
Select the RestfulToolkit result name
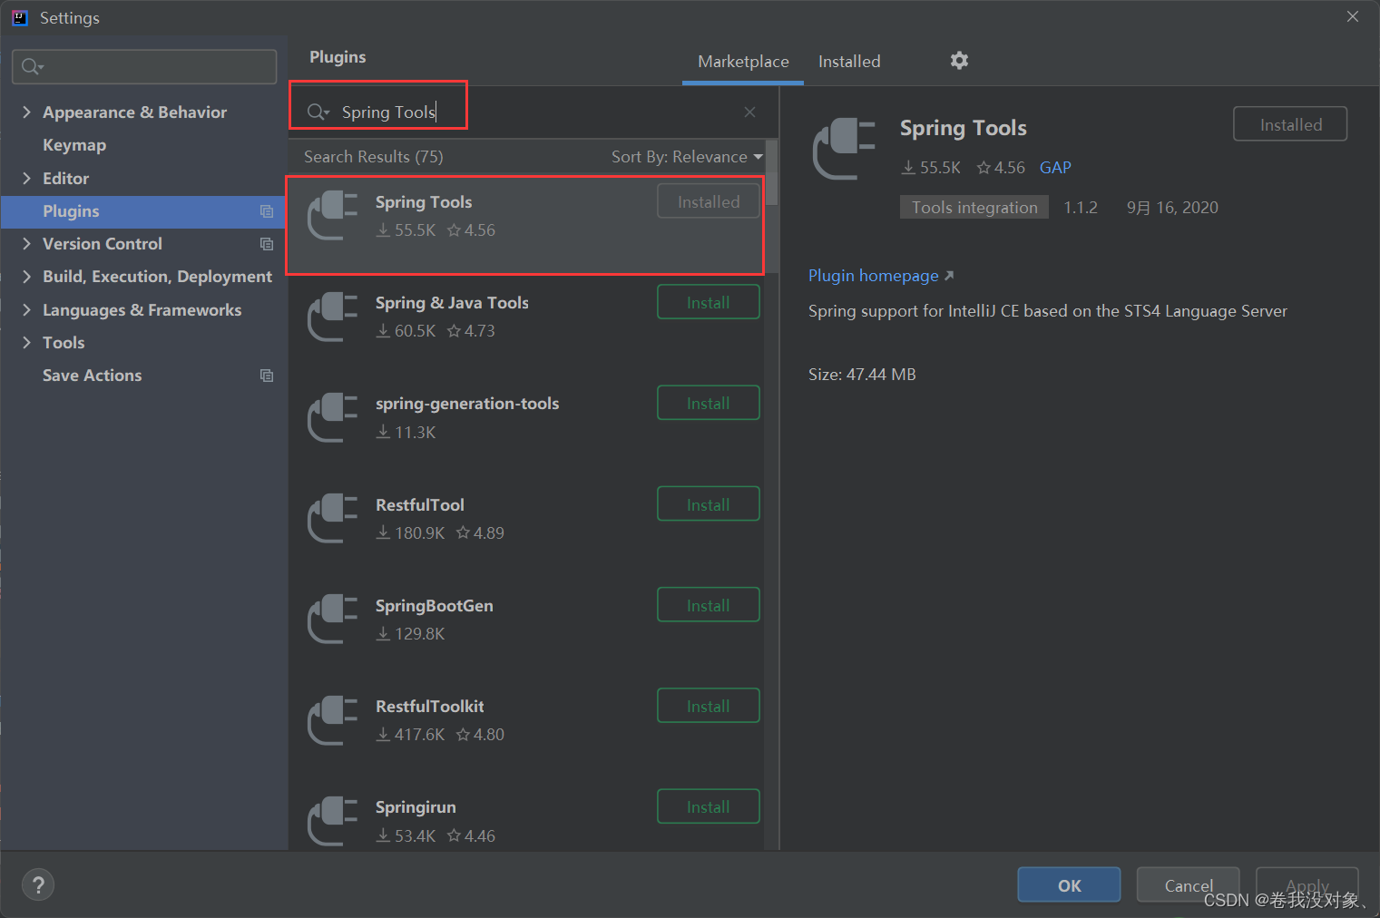point(430,706)
